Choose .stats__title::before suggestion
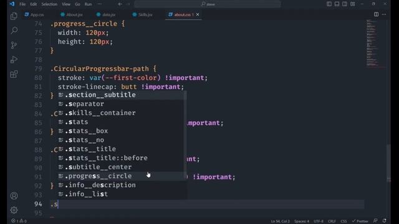 point(121,158)
